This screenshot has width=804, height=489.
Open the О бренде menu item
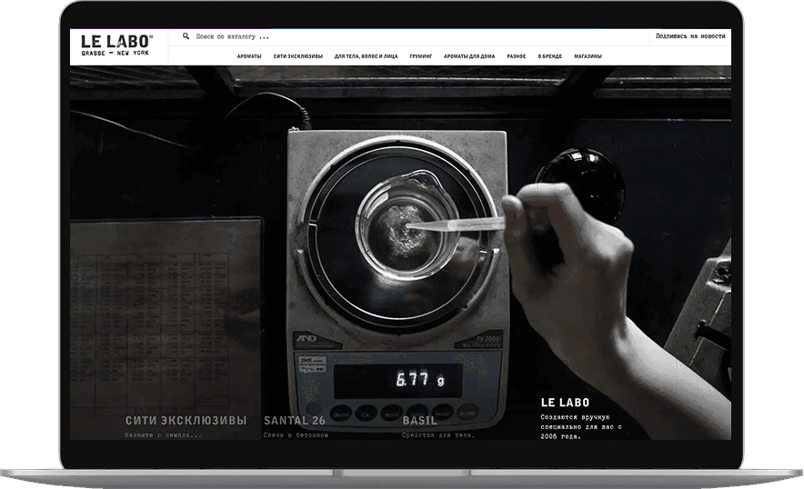pos(549,56)
